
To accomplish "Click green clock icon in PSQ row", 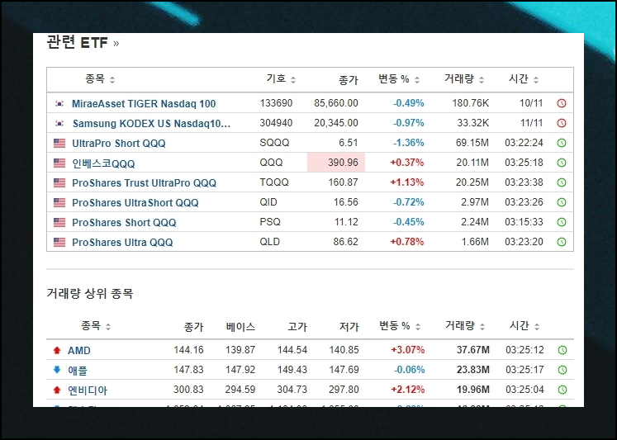I will [562, 222].
